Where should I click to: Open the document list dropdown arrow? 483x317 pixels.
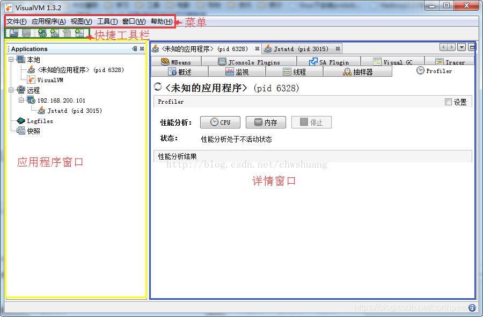click(x=462, y=47)
